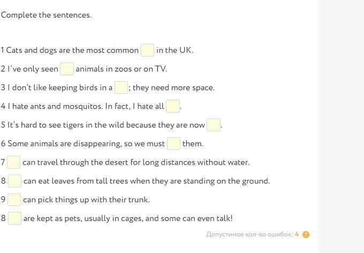
Task: Click the question mark help icon
Action: [306, 234]
